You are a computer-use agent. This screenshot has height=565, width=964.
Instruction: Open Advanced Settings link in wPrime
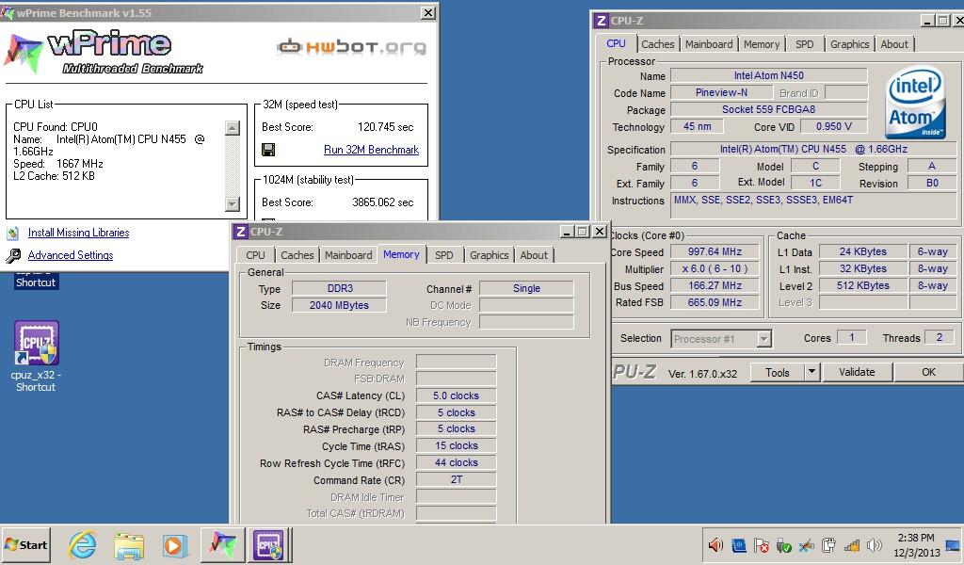point(71,255)
